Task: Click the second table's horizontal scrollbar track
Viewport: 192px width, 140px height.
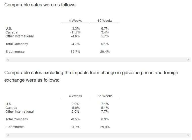Action: click(98, 135)
